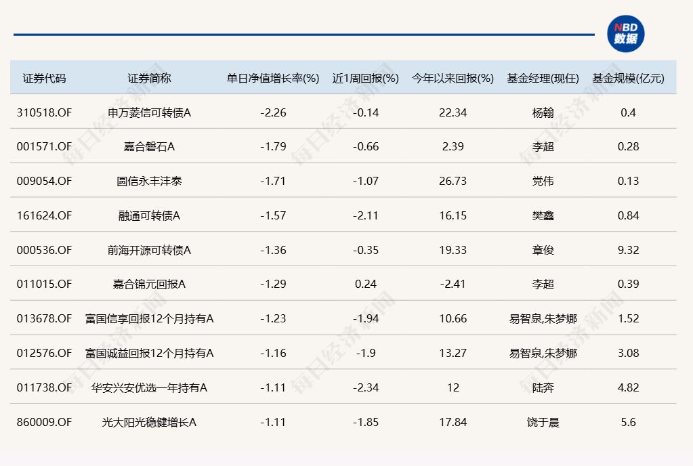The height and width of the screenshot is (466, 693).
Task: Select the 证券简称 column header
Action: tap(149, 78)
